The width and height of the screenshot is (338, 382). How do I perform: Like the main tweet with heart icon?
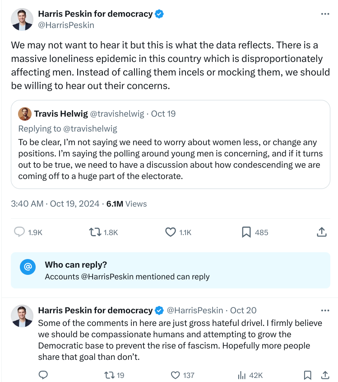pos(170,232)
